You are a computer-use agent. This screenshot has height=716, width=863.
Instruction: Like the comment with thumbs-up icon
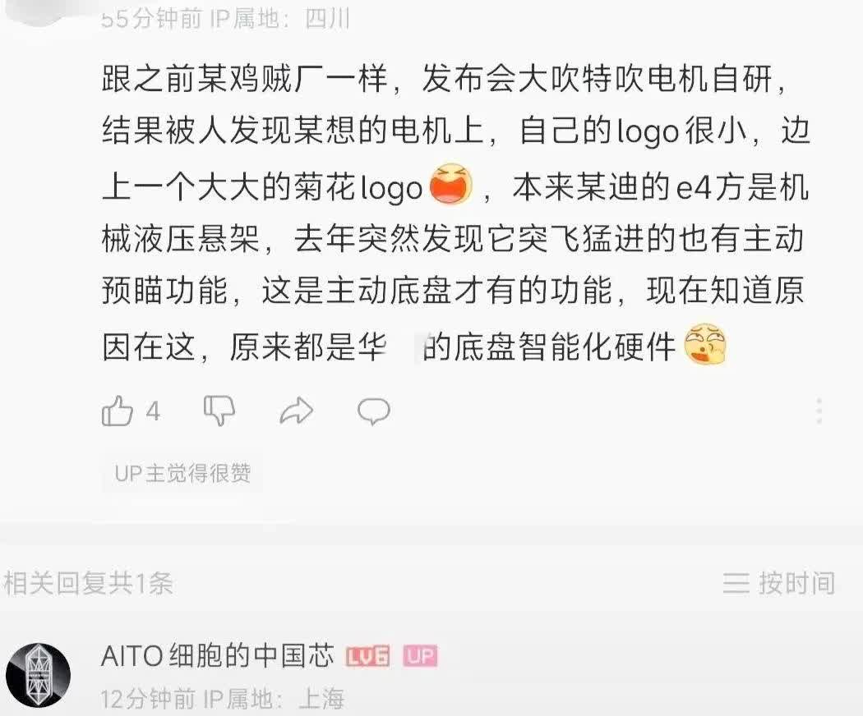pos(118,411)
